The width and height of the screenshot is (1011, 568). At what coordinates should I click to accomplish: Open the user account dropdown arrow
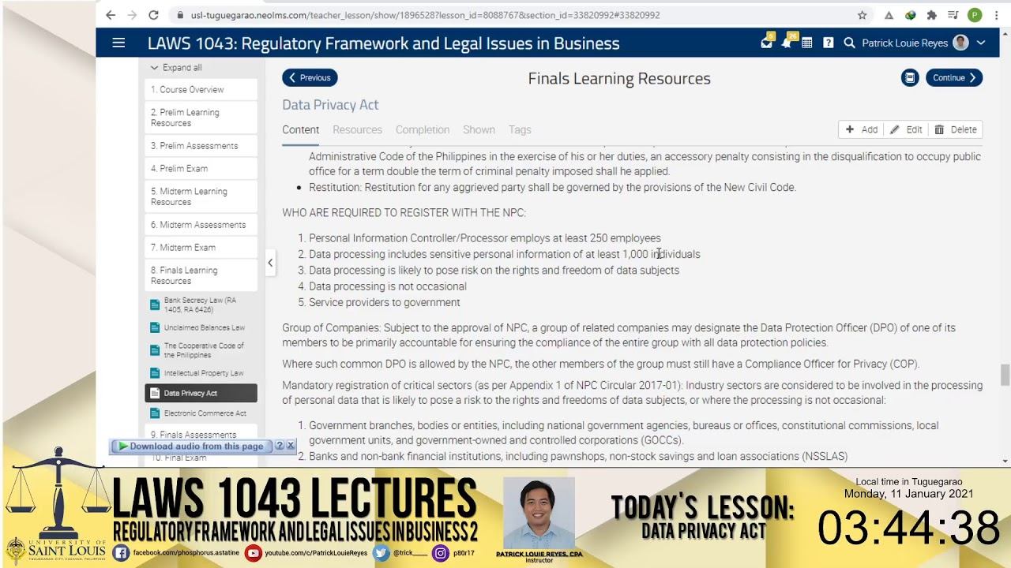(981, 43)
